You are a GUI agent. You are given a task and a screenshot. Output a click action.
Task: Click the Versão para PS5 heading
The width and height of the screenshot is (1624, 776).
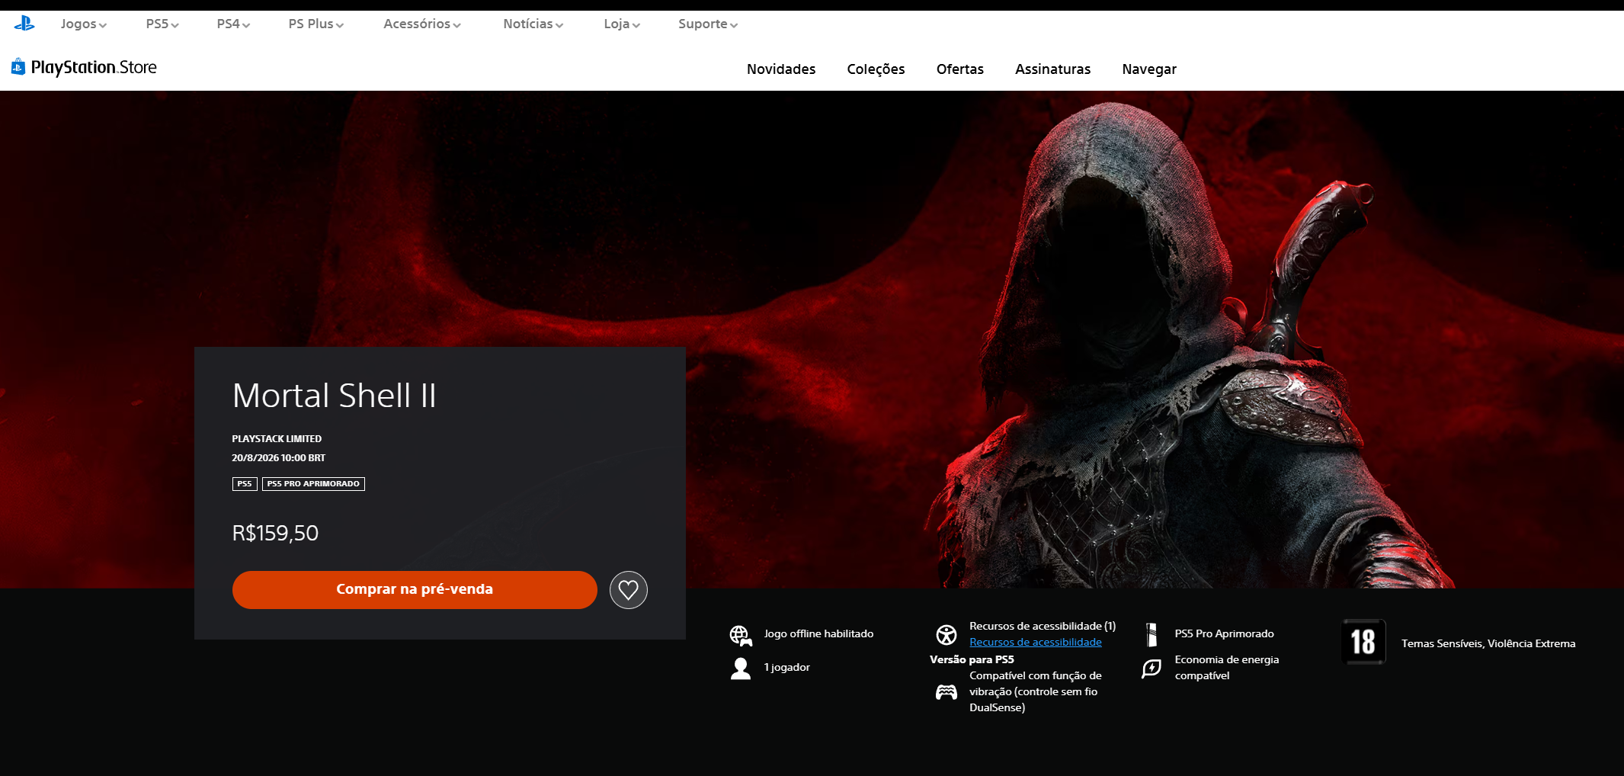point(972,659)
